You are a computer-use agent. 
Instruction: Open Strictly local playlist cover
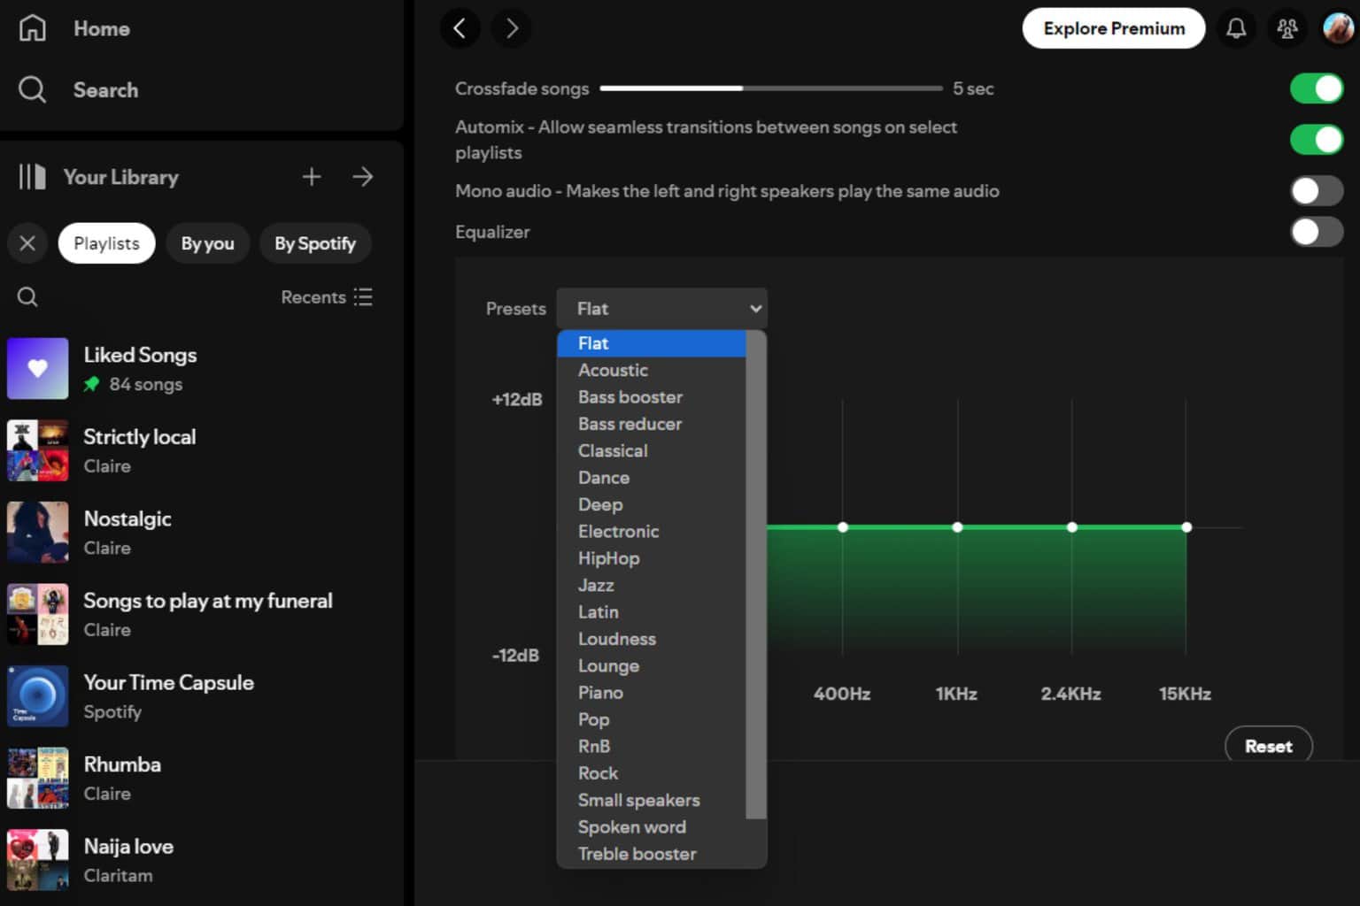click(38, 450)
